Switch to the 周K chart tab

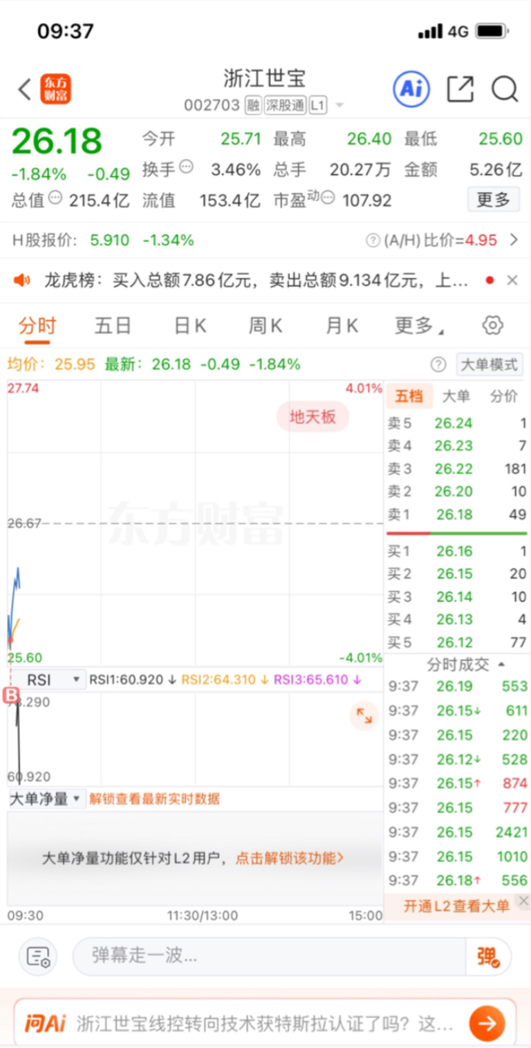point(265,326)
